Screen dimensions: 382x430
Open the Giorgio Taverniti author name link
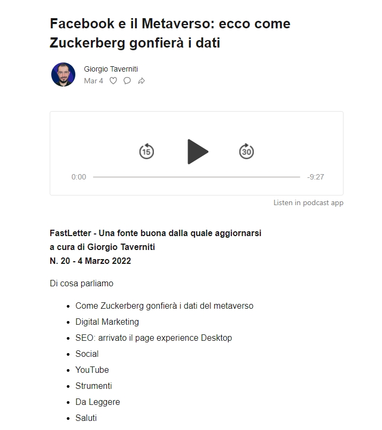pyautogui.click(x=111, y=69)
